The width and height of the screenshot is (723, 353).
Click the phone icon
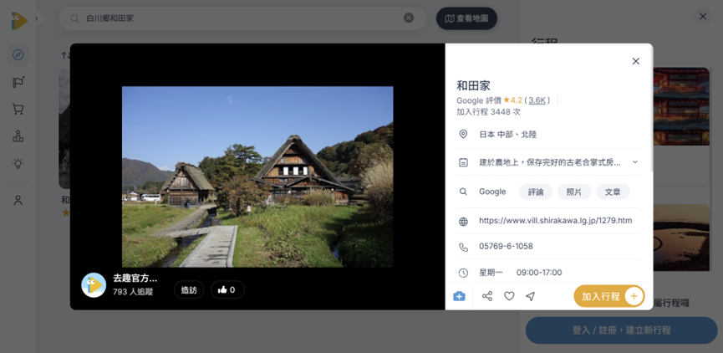coord(463,247)
